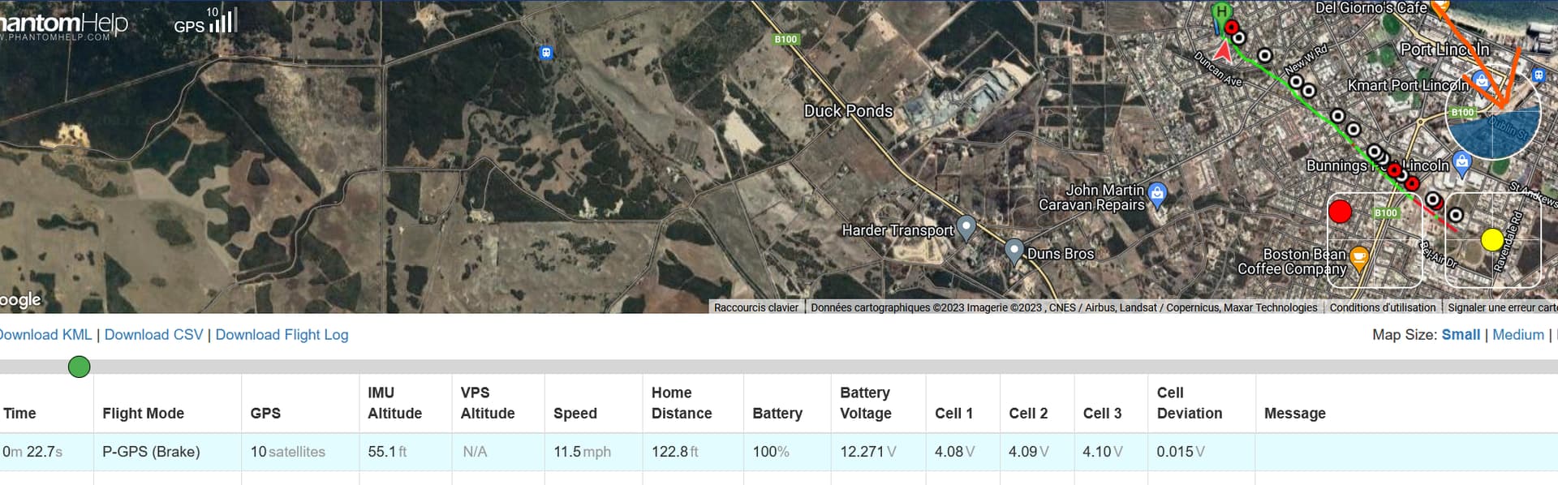
Task: Open the Duns Bros map pin
Action: coord(1014,251)
